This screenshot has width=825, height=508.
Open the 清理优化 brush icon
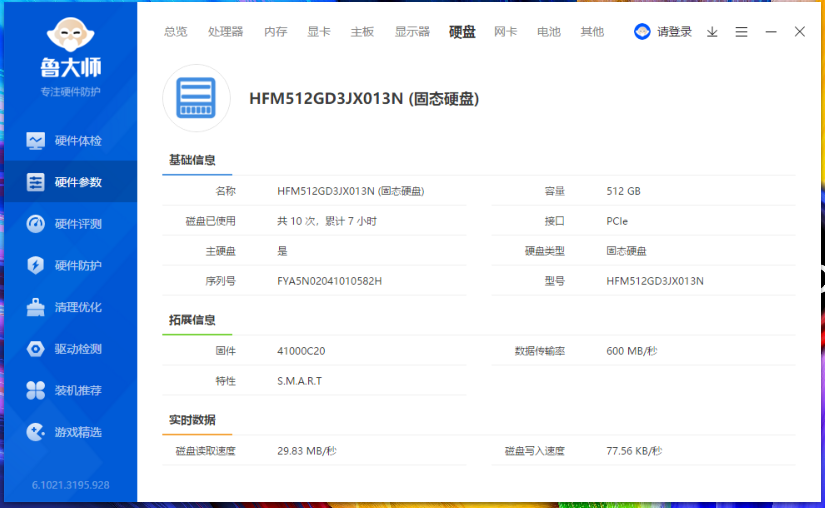point(35,307)
